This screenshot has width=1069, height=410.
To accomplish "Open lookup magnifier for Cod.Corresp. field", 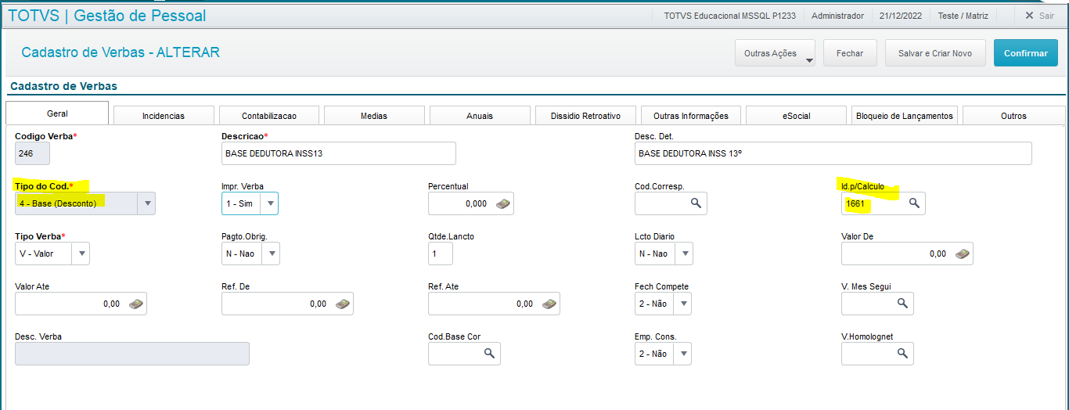I will (x=695, y=203).
